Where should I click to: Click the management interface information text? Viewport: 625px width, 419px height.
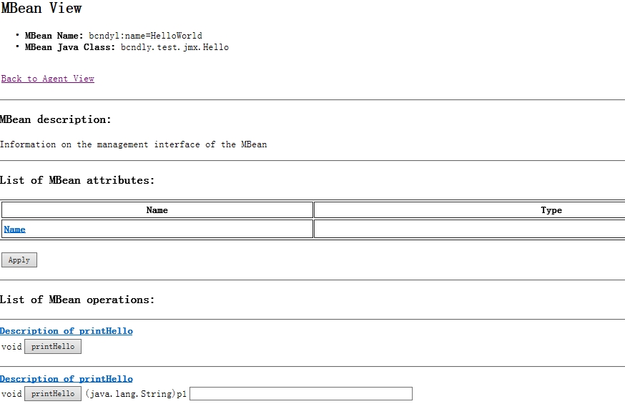[133, 144]
